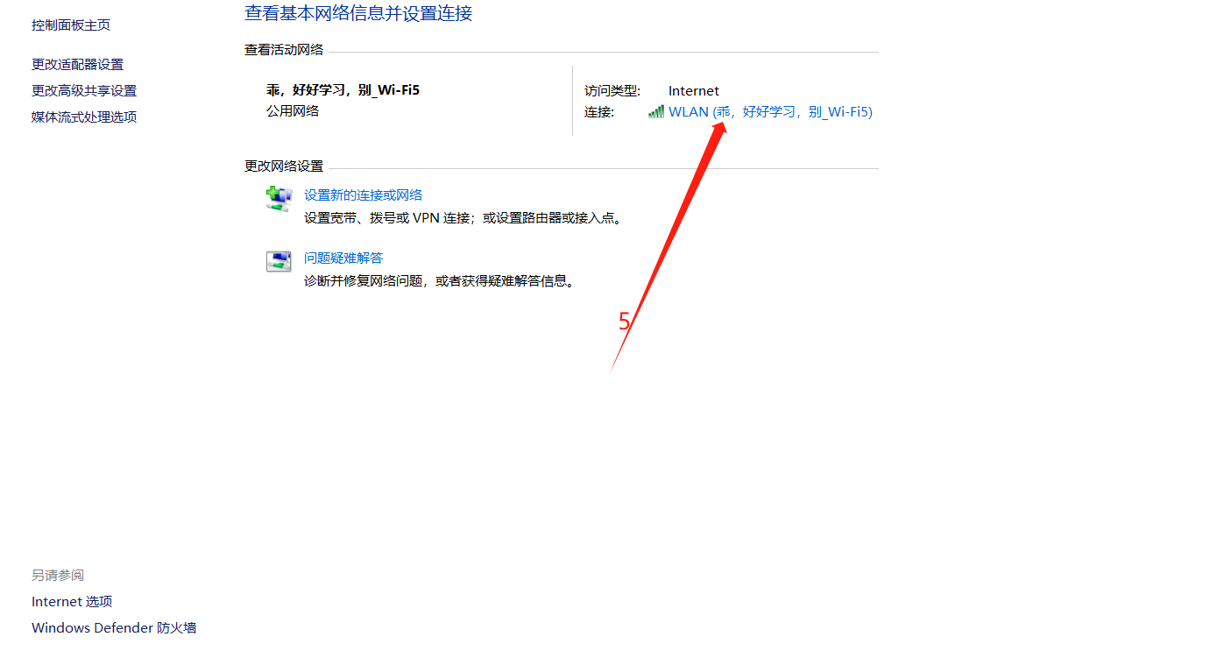Click the 查看活动网络 section header
This screenshot has width=1231, height=658.
(284, 51)
